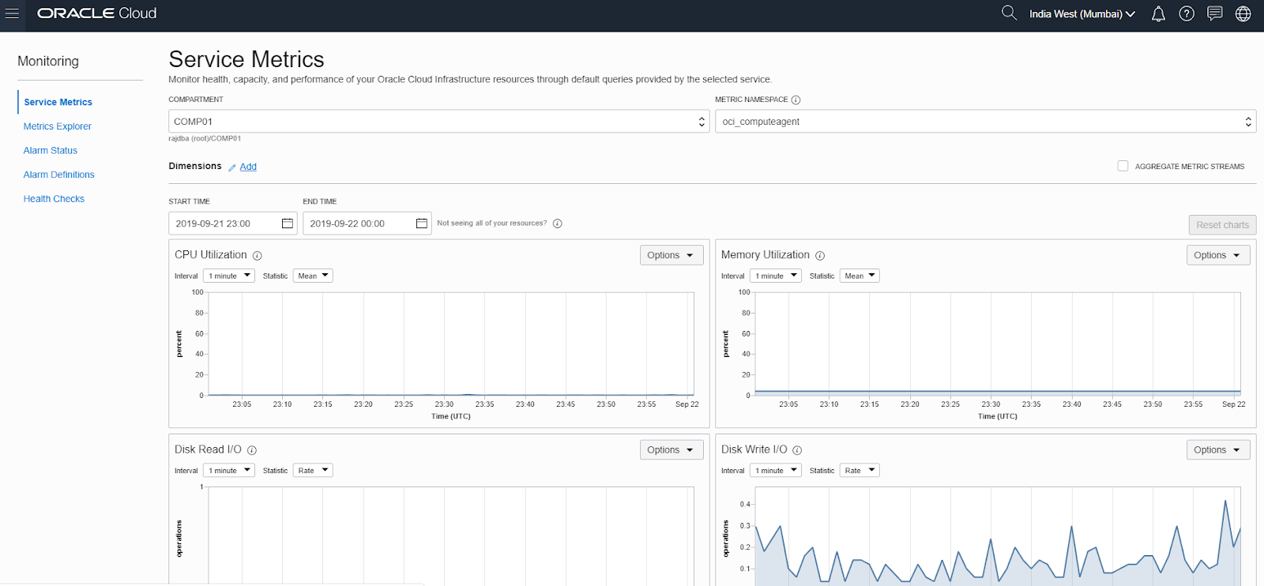The image size is (1264, 586).
Task: Click info icon beside 'Not seeing all of your resources?'
Action: pyautogui.click(x=558, y=224)
